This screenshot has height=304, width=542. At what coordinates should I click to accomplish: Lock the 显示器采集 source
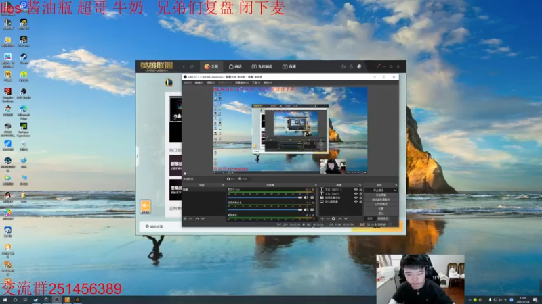pos(360,201)
